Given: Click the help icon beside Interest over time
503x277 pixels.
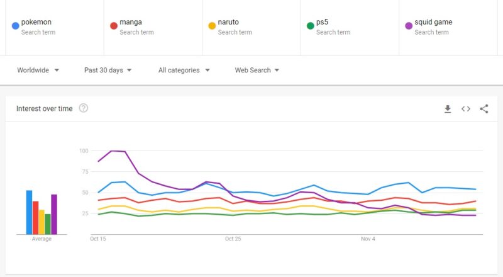Looking at the screenshot, I should [x=84, y=108].
